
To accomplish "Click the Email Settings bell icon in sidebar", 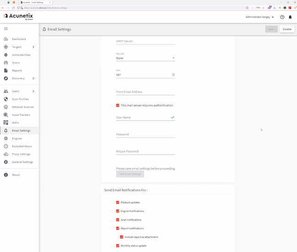I will click(x=6, y=130).
